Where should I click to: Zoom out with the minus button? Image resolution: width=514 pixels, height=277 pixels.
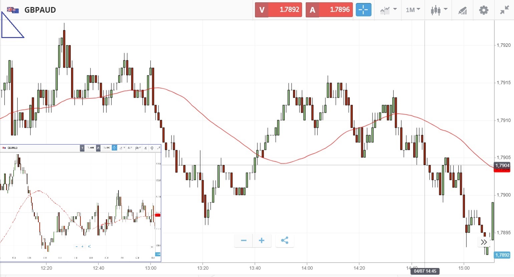point(244,241)
